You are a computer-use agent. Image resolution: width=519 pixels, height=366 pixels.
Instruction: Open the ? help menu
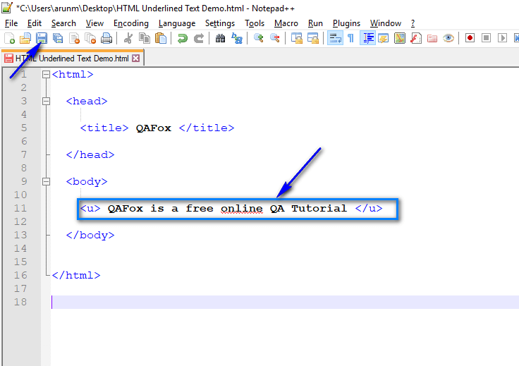(413, 23)
